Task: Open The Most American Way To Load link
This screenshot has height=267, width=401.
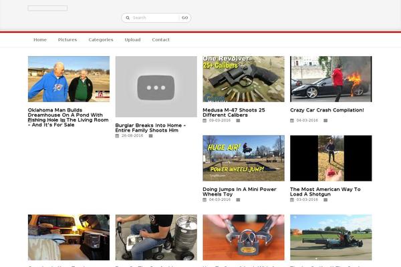Action: (325, 192)
